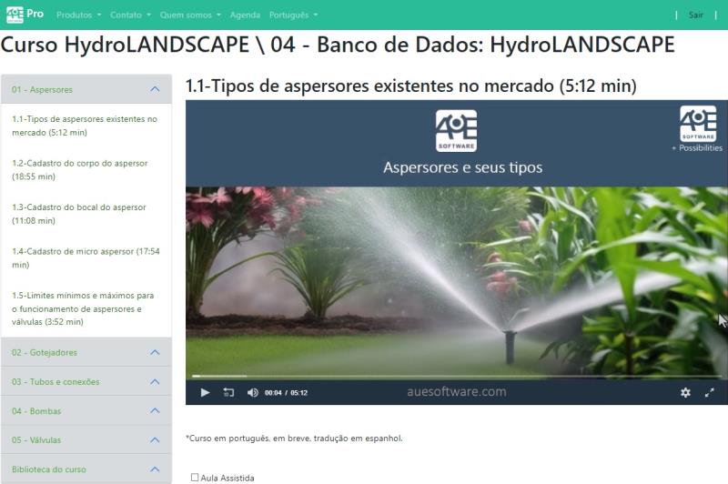Click the video progress bar
The height and width of the screenshot is (484, 728).
tap(457, 376)
